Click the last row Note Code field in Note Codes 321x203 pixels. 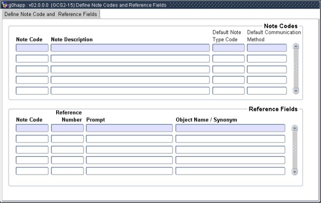(32, 91)
